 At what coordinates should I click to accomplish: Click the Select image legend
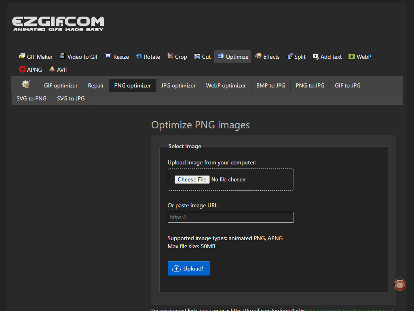click(x=184, y=146)
